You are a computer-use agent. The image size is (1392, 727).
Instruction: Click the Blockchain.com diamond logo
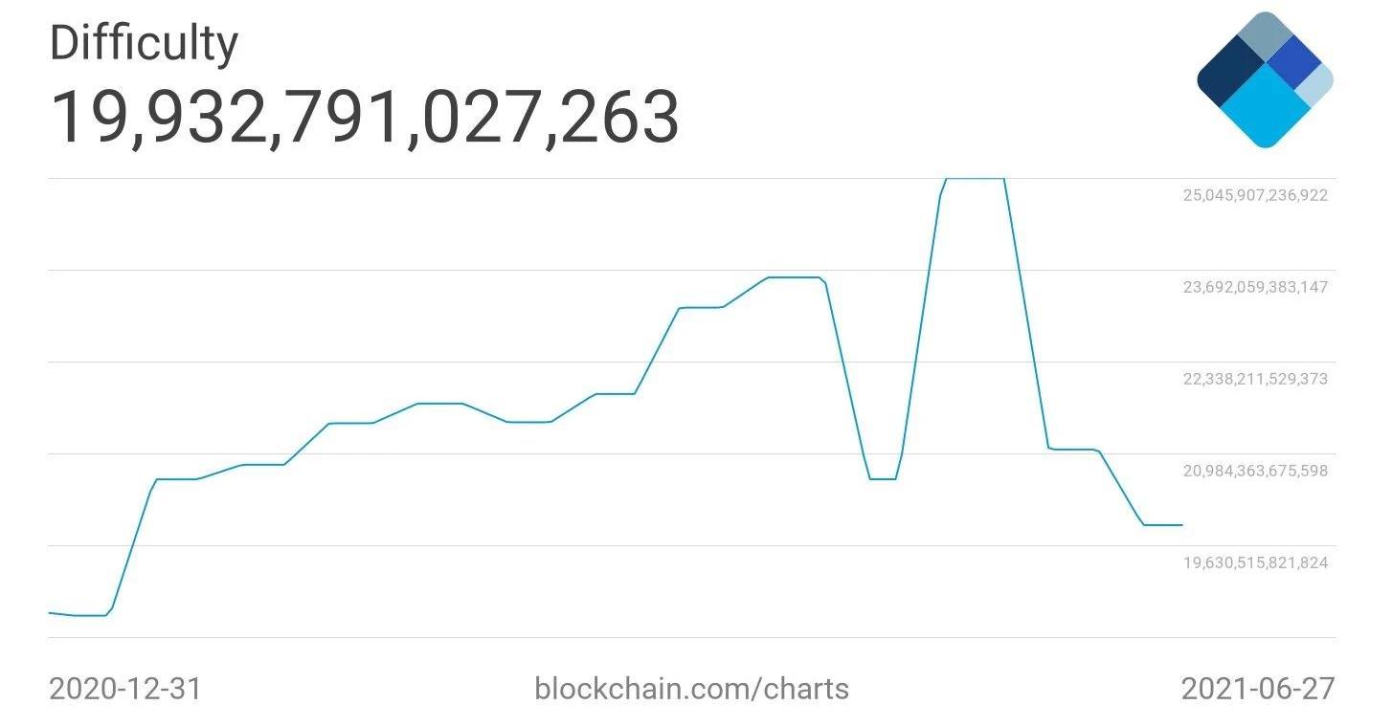[x=1265, y=80]
